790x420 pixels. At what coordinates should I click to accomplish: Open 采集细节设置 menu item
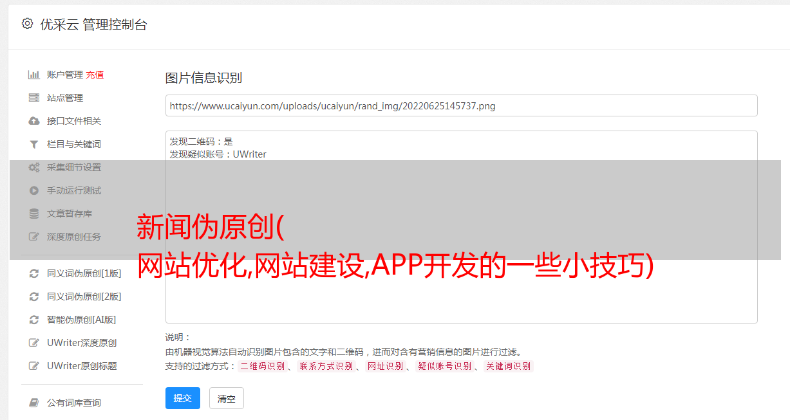pyautogui.click(x=74, y=167)
